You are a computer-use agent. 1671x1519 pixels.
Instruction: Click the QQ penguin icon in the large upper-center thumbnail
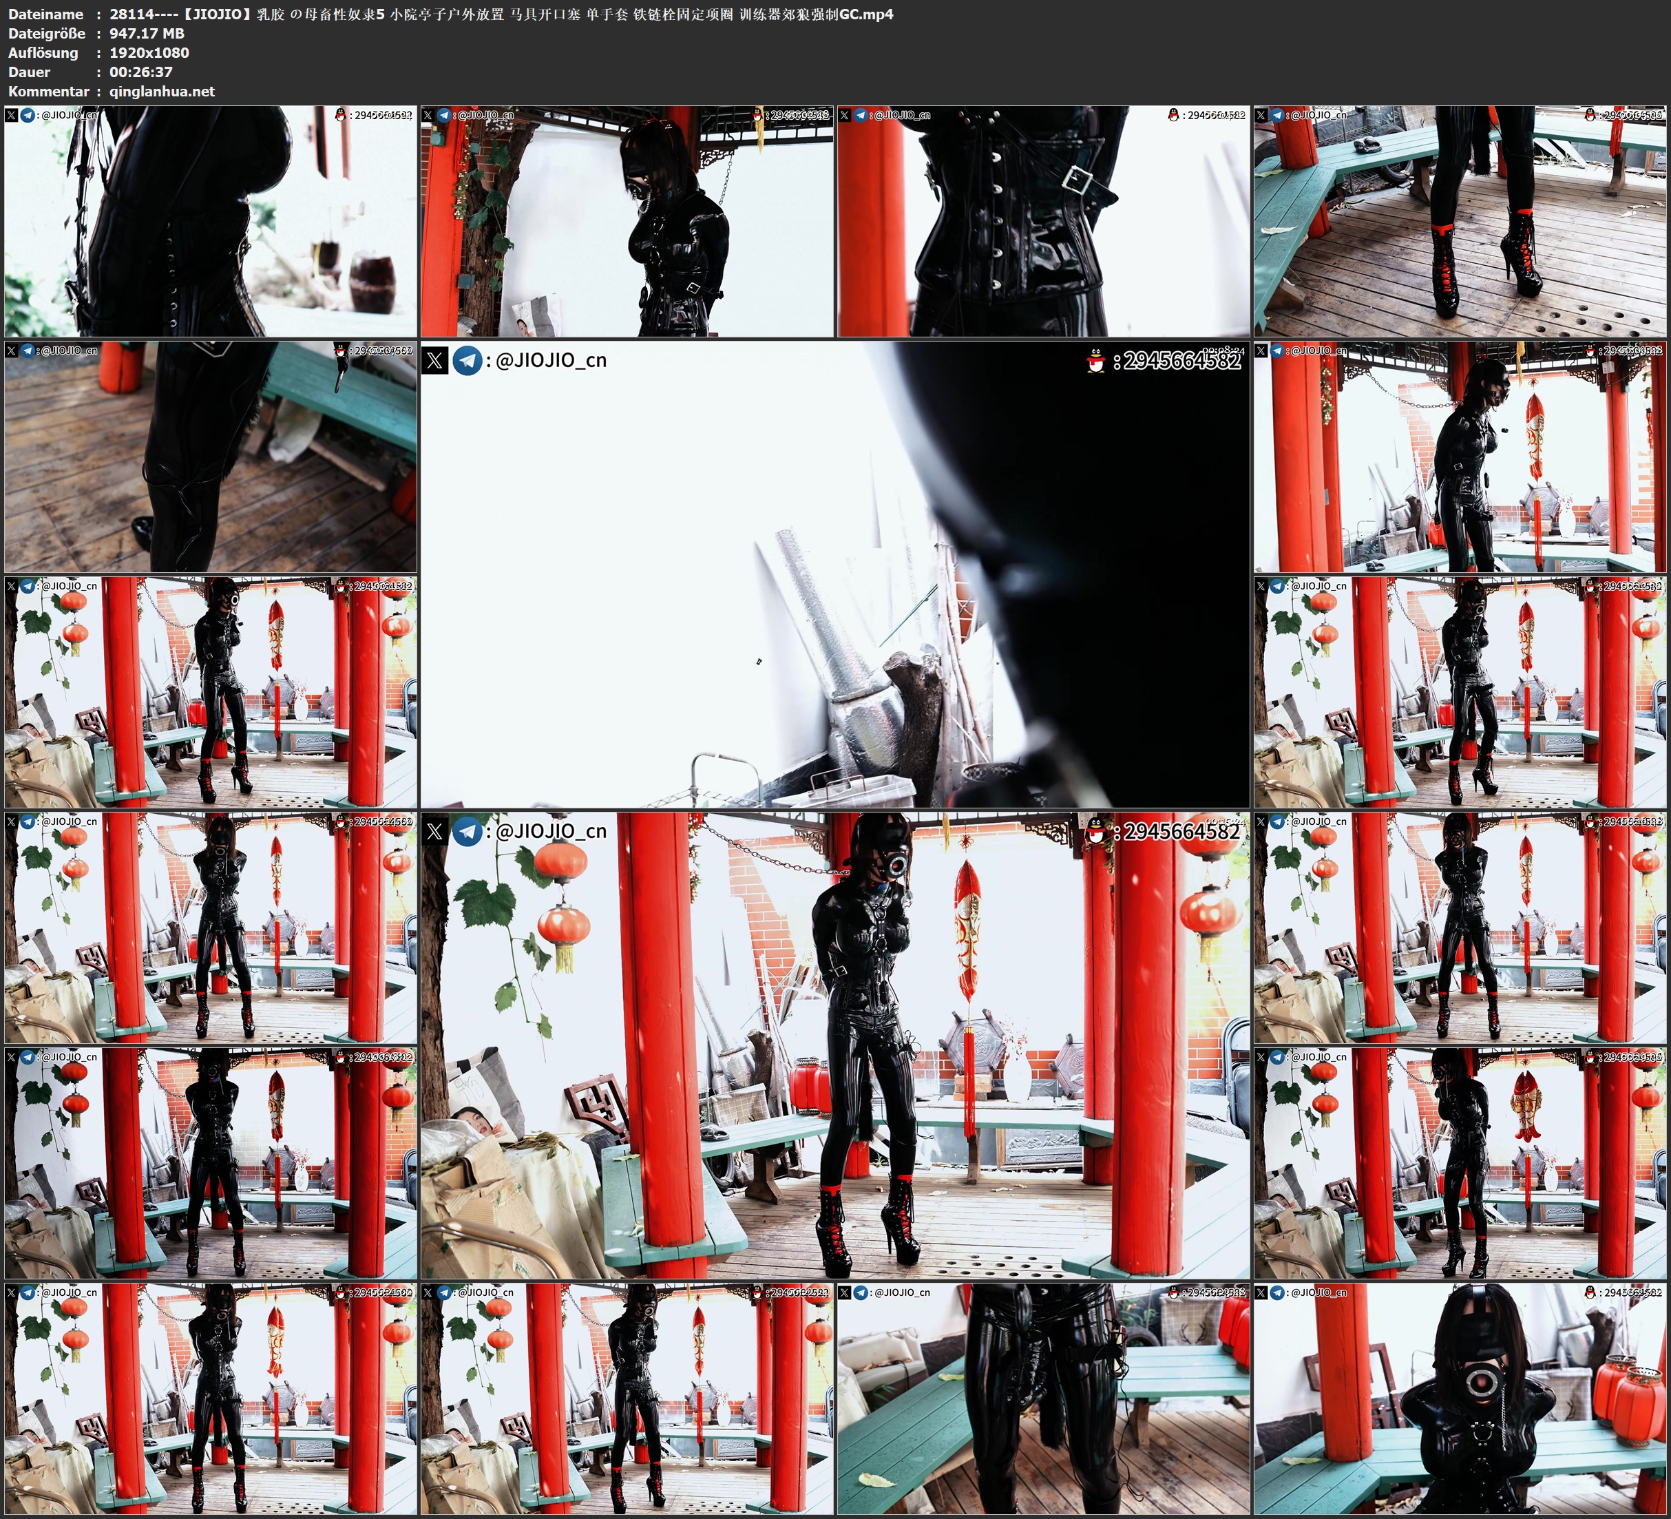1096,361
